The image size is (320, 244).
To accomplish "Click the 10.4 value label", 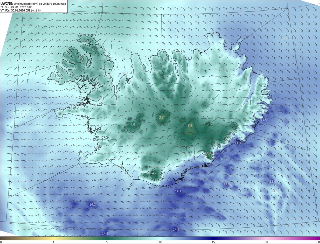I will (x=125, y=73).
